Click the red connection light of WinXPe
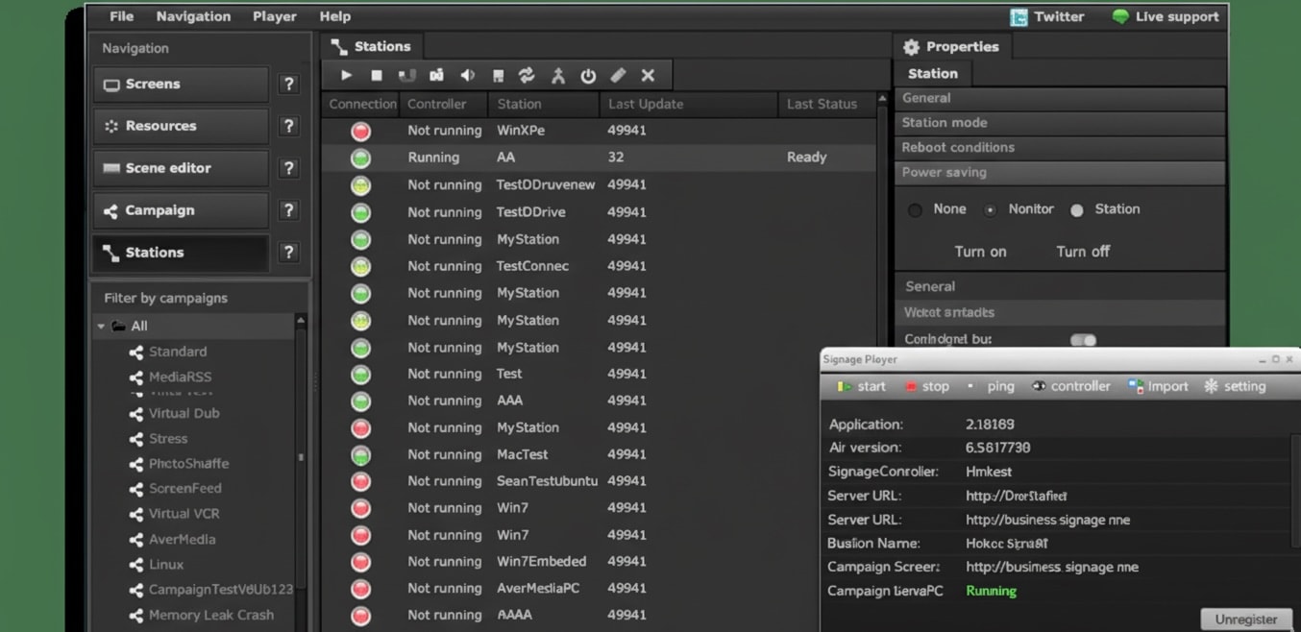Image resolution: width=1301 pixels, height=632 pixels. [x=361, y=131]
